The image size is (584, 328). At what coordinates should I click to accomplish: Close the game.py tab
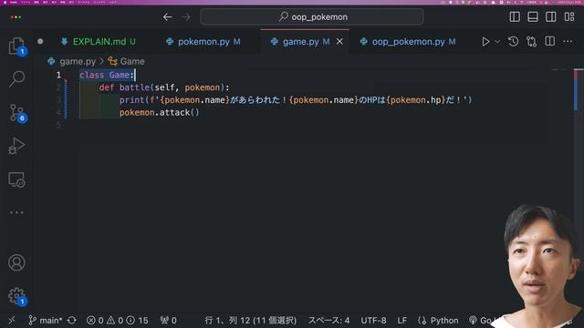coord(339,42)
